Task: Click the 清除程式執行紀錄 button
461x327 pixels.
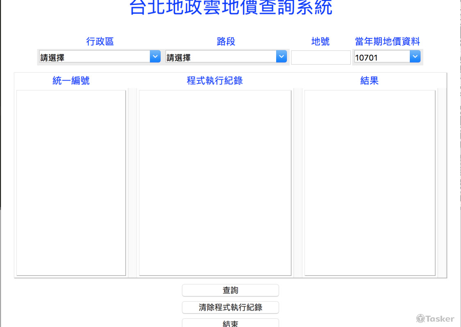Action: 230,307
